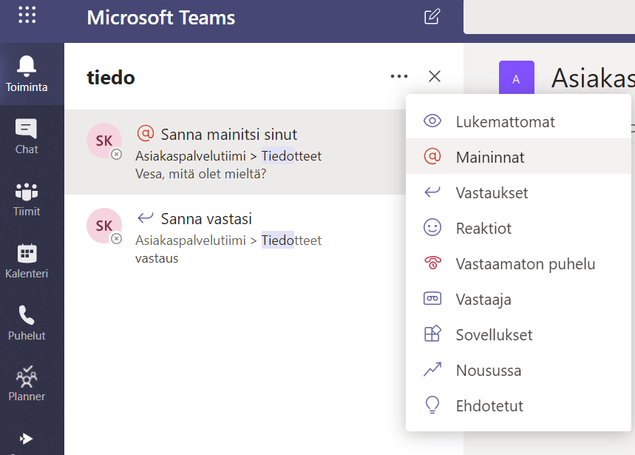This screenshot has width=635, height=455.
Task: Open Puhelut calls section
Action: 27,323
